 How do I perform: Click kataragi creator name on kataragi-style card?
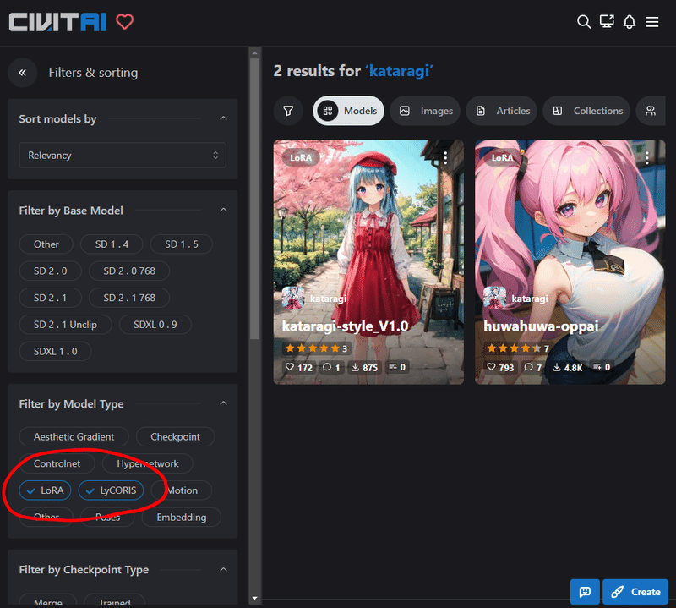click(328, 299)
